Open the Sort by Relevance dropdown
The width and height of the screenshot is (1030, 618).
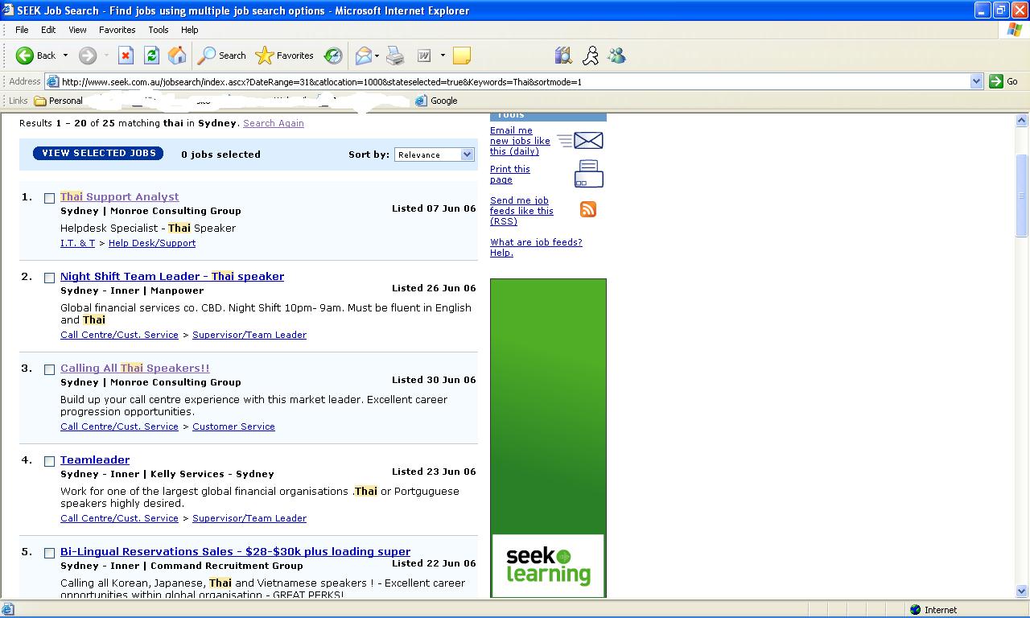(435, 154)
